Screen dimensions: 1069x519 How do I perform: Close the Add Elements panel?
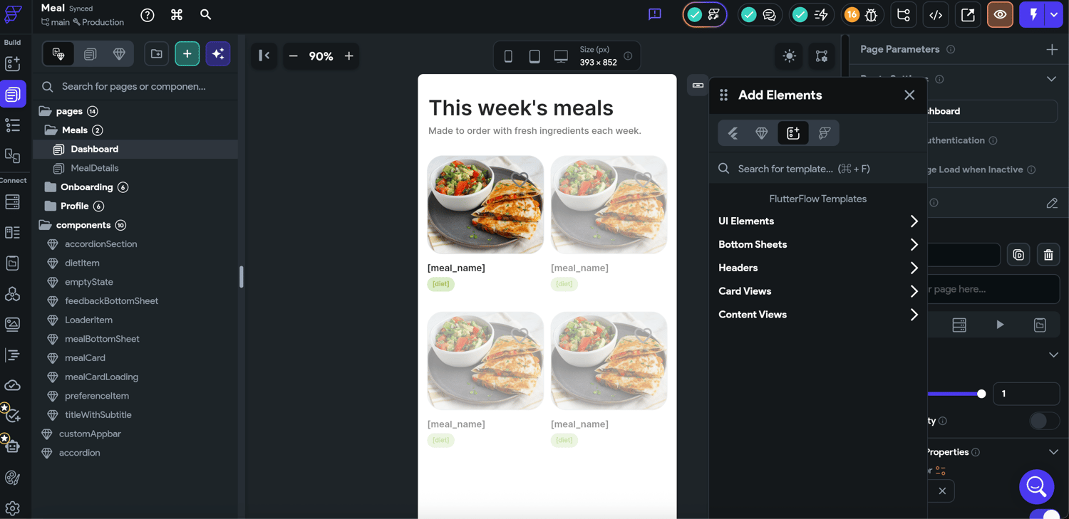pyautogui.click(x=909, y=95)
